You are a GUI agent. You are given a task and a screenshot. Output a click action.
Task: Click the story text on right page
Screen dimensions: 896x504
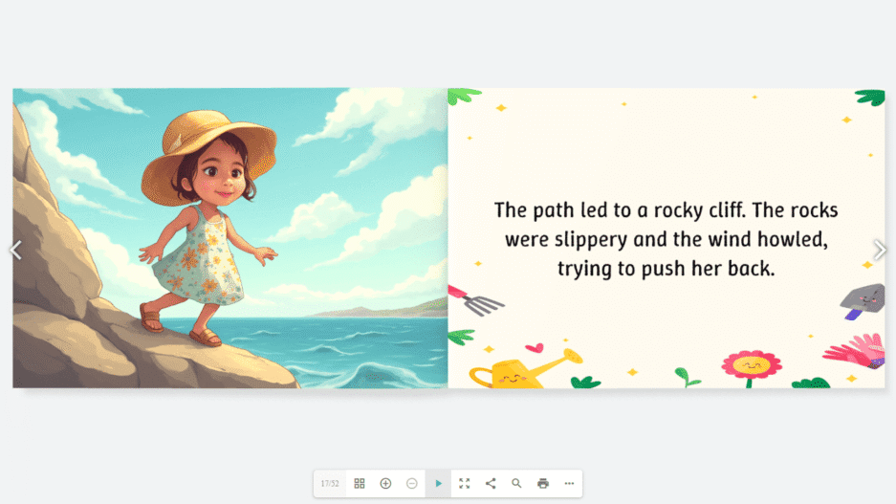tap(667, 239)
